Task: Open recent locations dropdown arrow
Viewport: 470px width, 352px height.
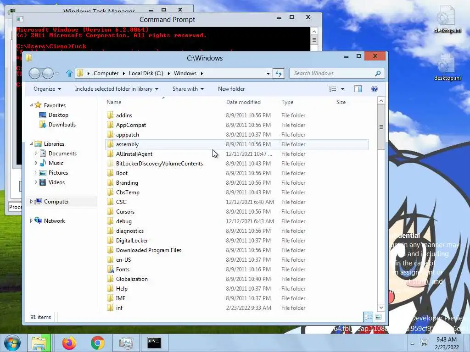Action: pos(57,73)
